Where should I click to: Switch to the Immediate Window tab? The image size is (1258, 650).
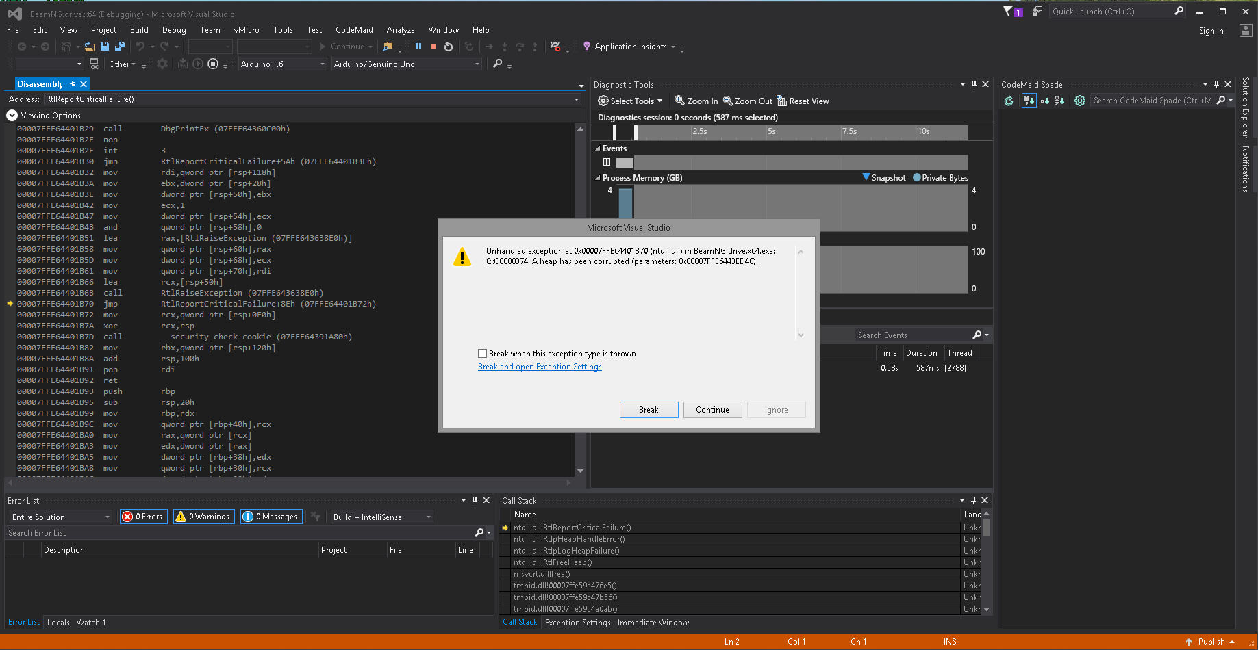pyautogui.click(x=653, y=623)
